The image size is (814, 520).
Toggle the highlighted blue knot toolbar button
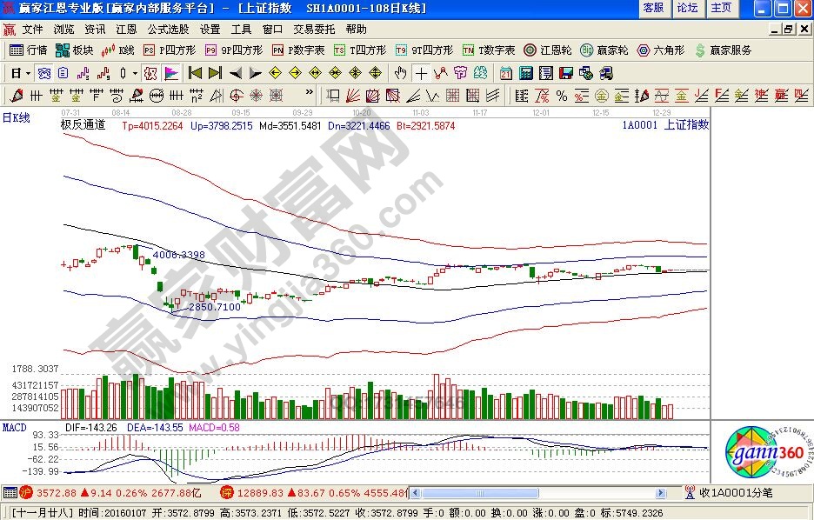point(43,73)
